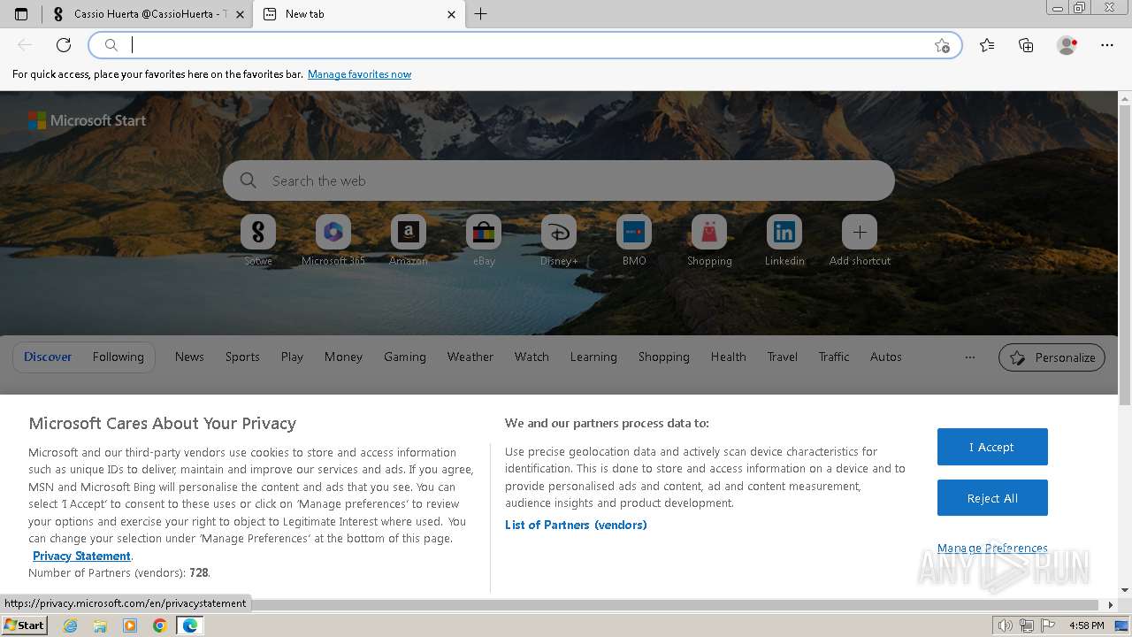Select the Discover feed tab
The image size is (1132, 637).
point(48,357)
